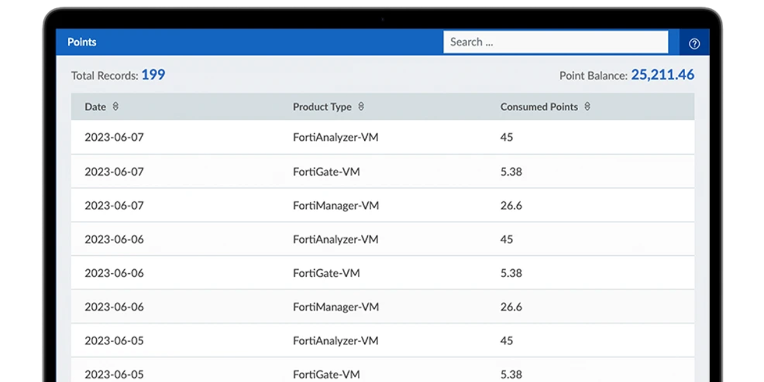The height and width of the screenshot is (382, 764).
Task: Select the Point Balance label
Action: (593, 76)
